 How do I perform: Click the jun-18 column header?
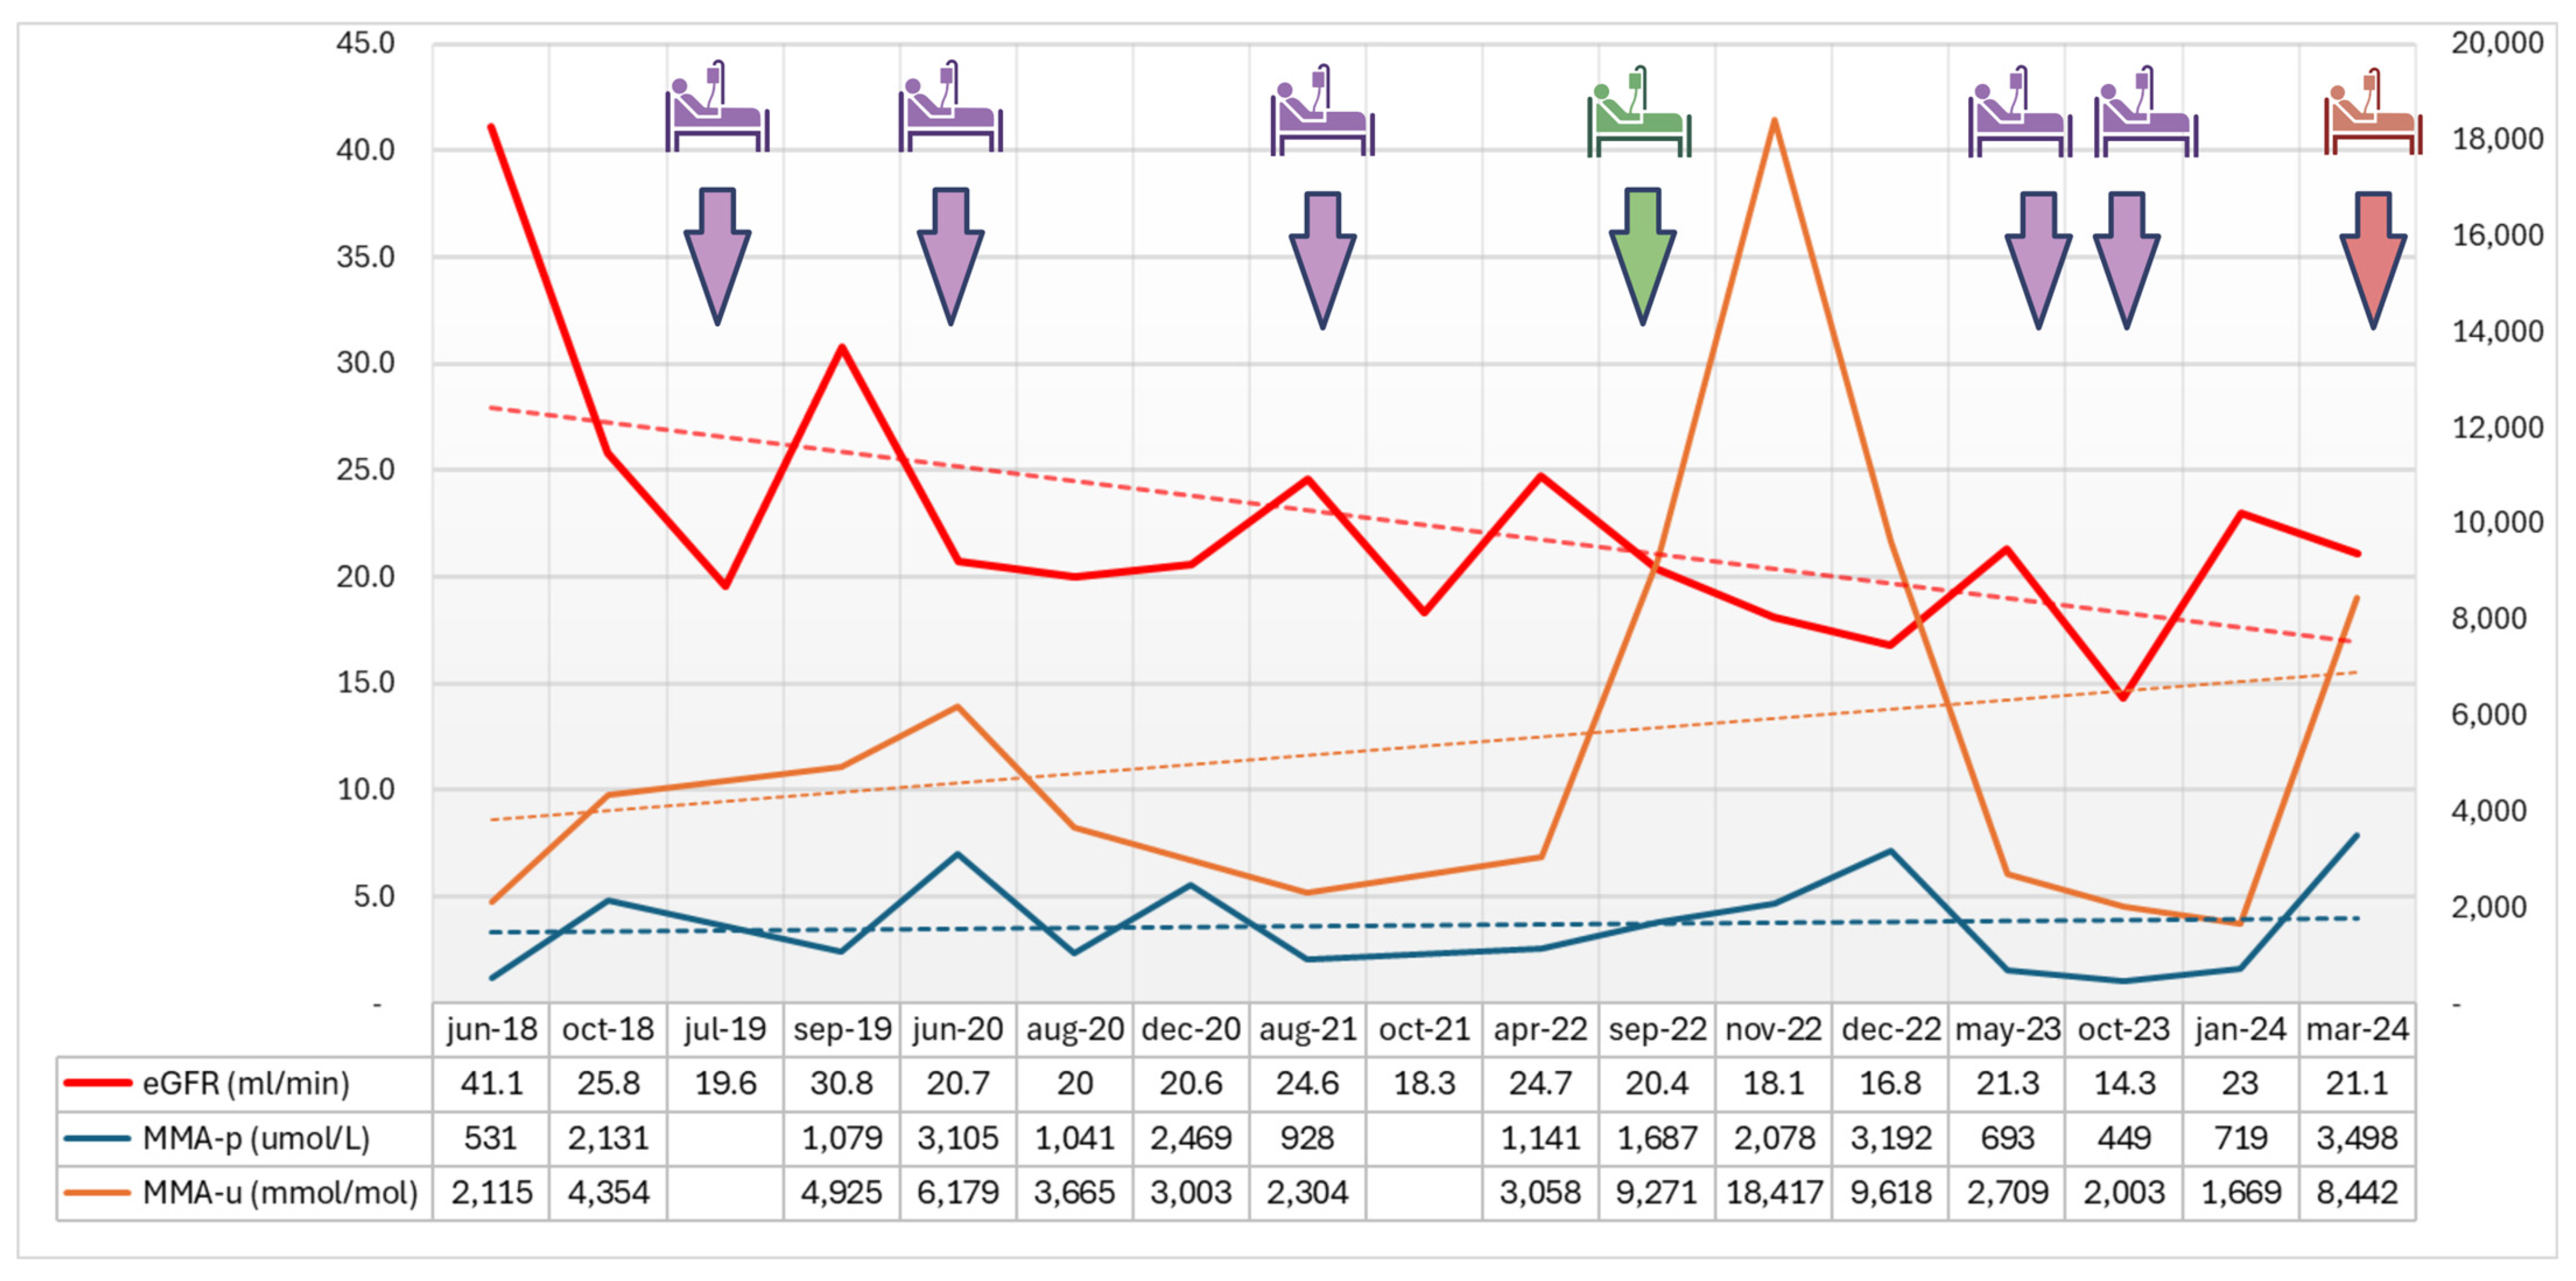(x=491, y=1029)
